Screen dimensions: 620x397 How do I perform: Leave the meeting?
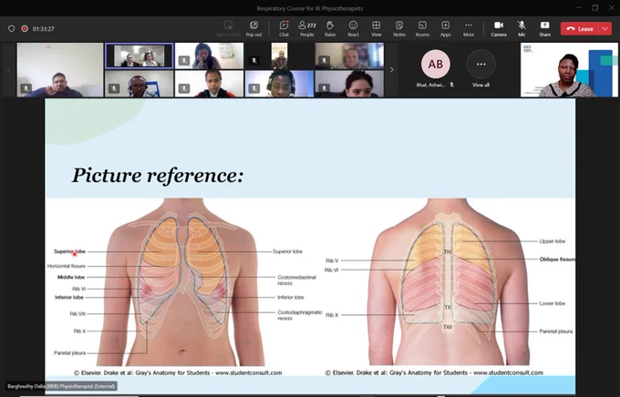point(580,29)
